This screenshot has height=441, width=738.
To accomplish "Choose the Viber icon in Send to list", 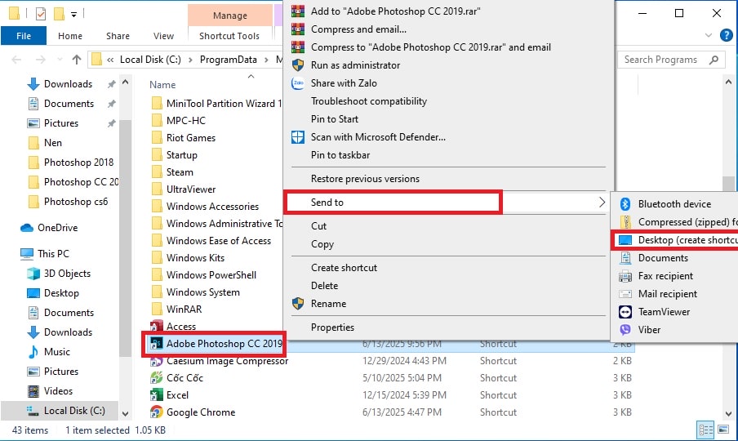I will [625, 329].
